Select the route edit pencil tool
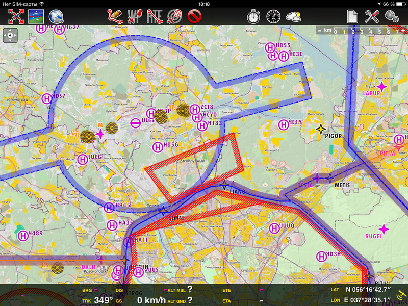408x306 pixels. (x=115, y=17)
